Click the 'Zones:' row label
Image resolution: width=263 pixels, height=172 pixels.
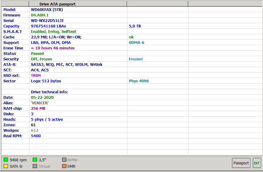coord(9,125)
